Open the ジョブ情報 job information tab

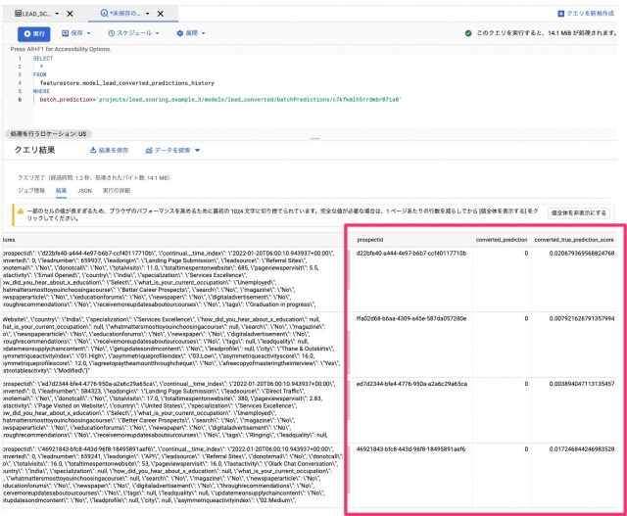pos(31,191)
